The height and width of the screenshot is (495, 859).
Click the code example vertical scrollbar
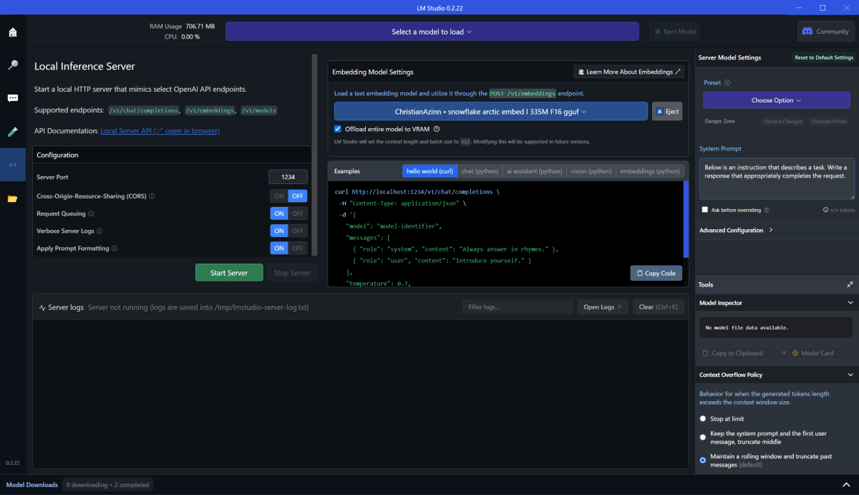686,219
